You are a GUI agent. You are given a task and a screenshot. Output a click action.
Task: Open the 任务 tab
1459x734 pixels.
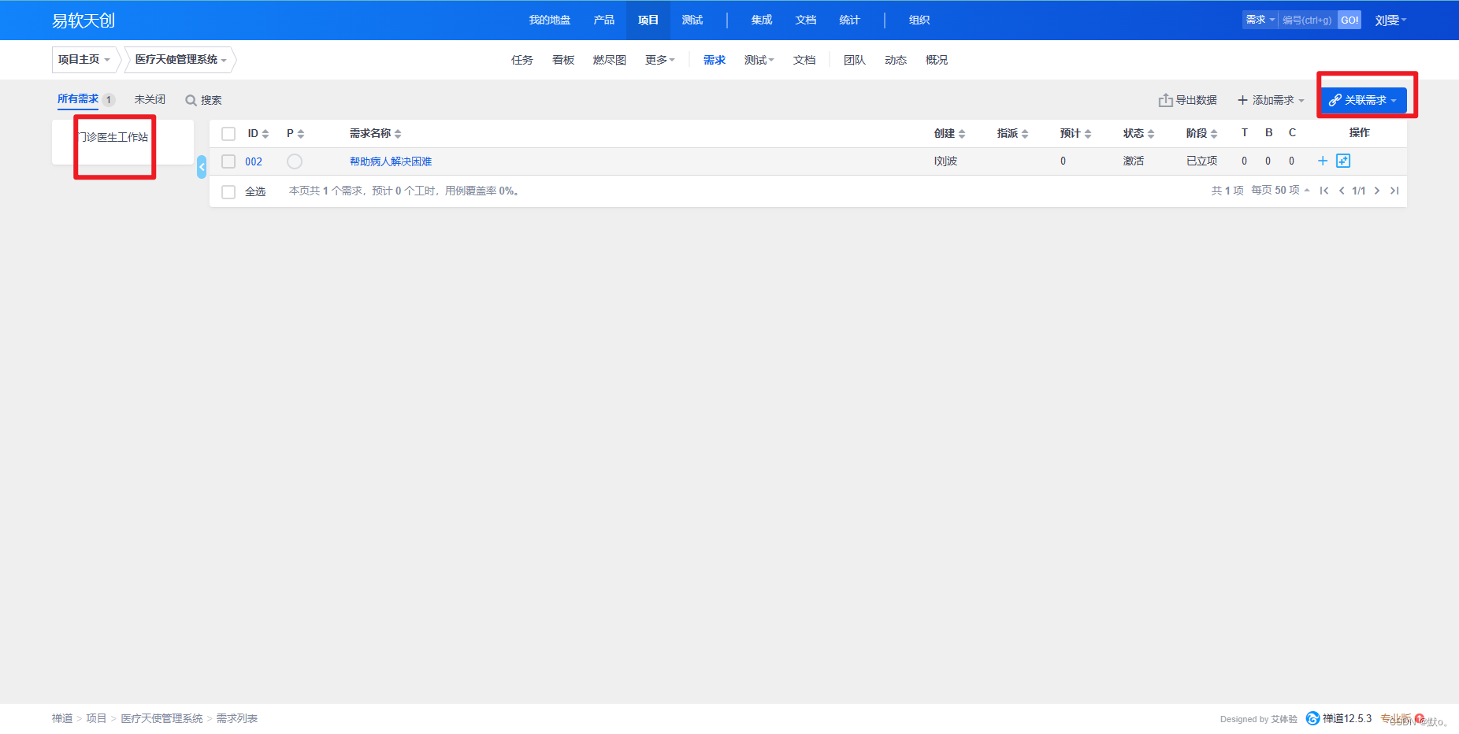522,60
